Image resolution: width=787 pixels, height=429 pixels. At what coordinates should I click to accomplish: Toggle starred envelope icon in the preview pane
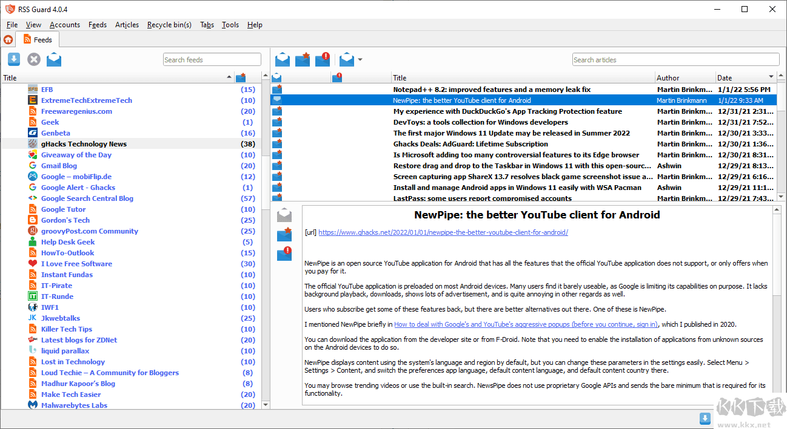pos(284,235)
